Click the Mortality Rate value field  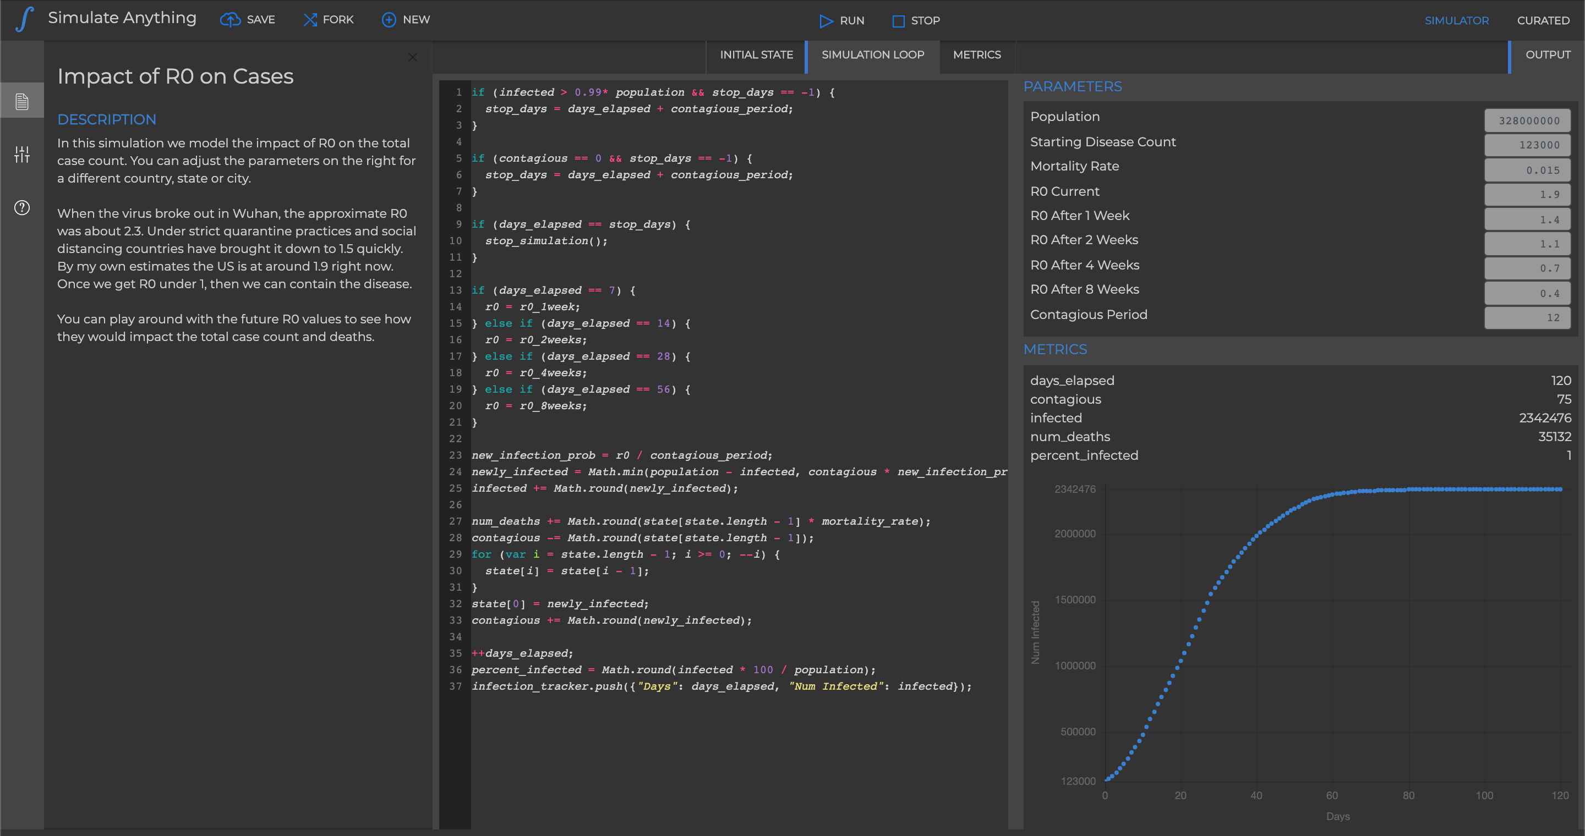[1527, 170]
